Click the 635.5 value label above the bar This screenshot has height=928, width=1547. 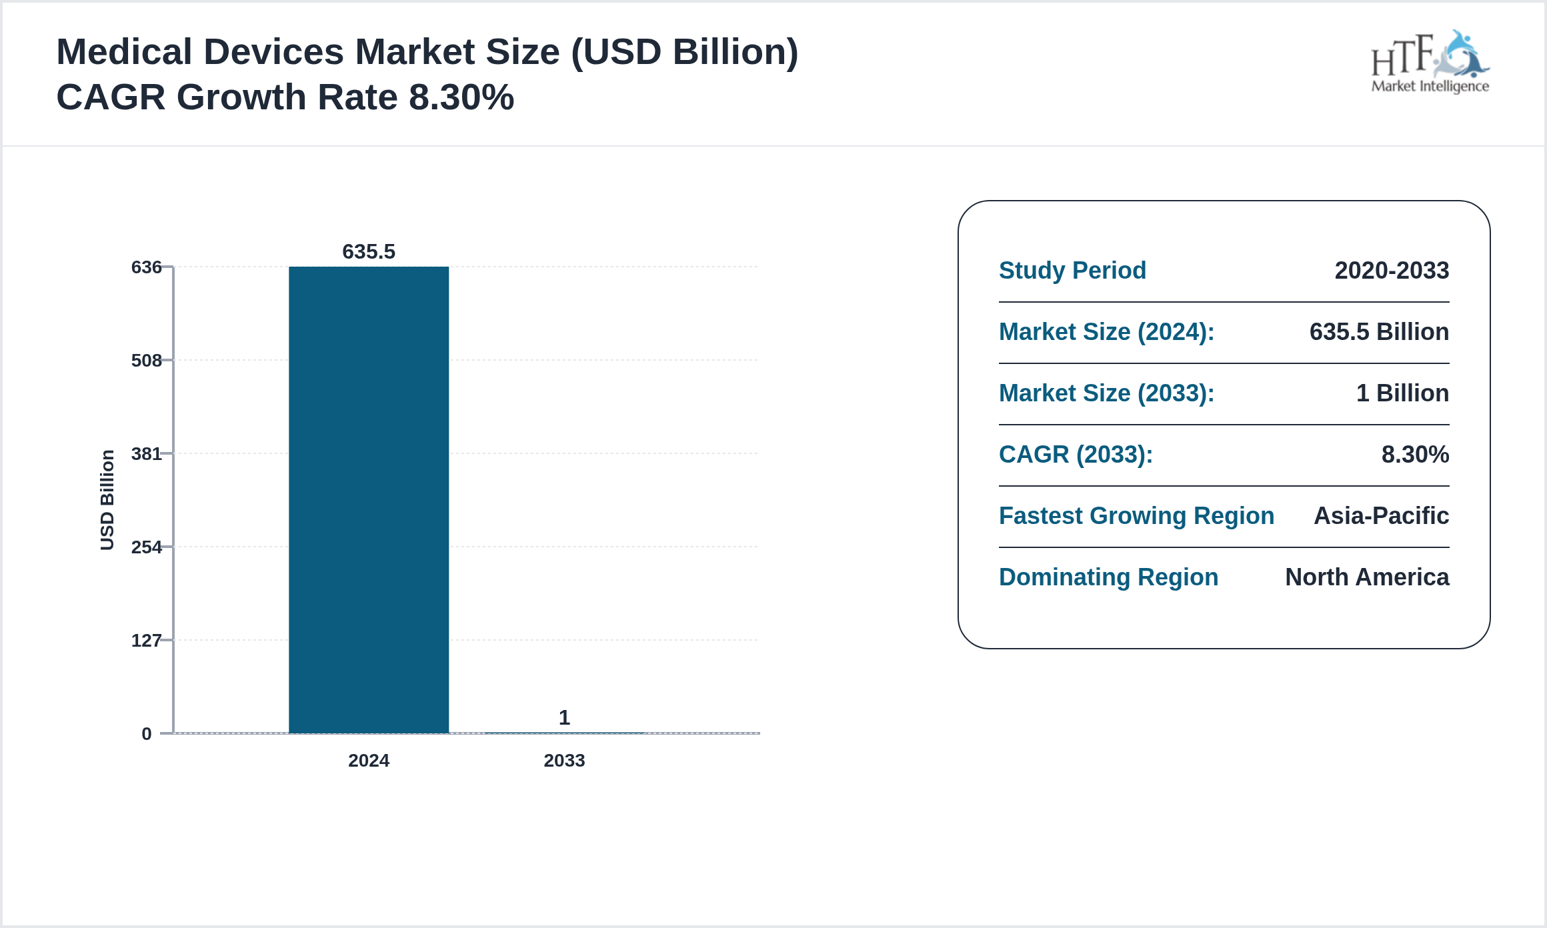[x=369, y=252]
